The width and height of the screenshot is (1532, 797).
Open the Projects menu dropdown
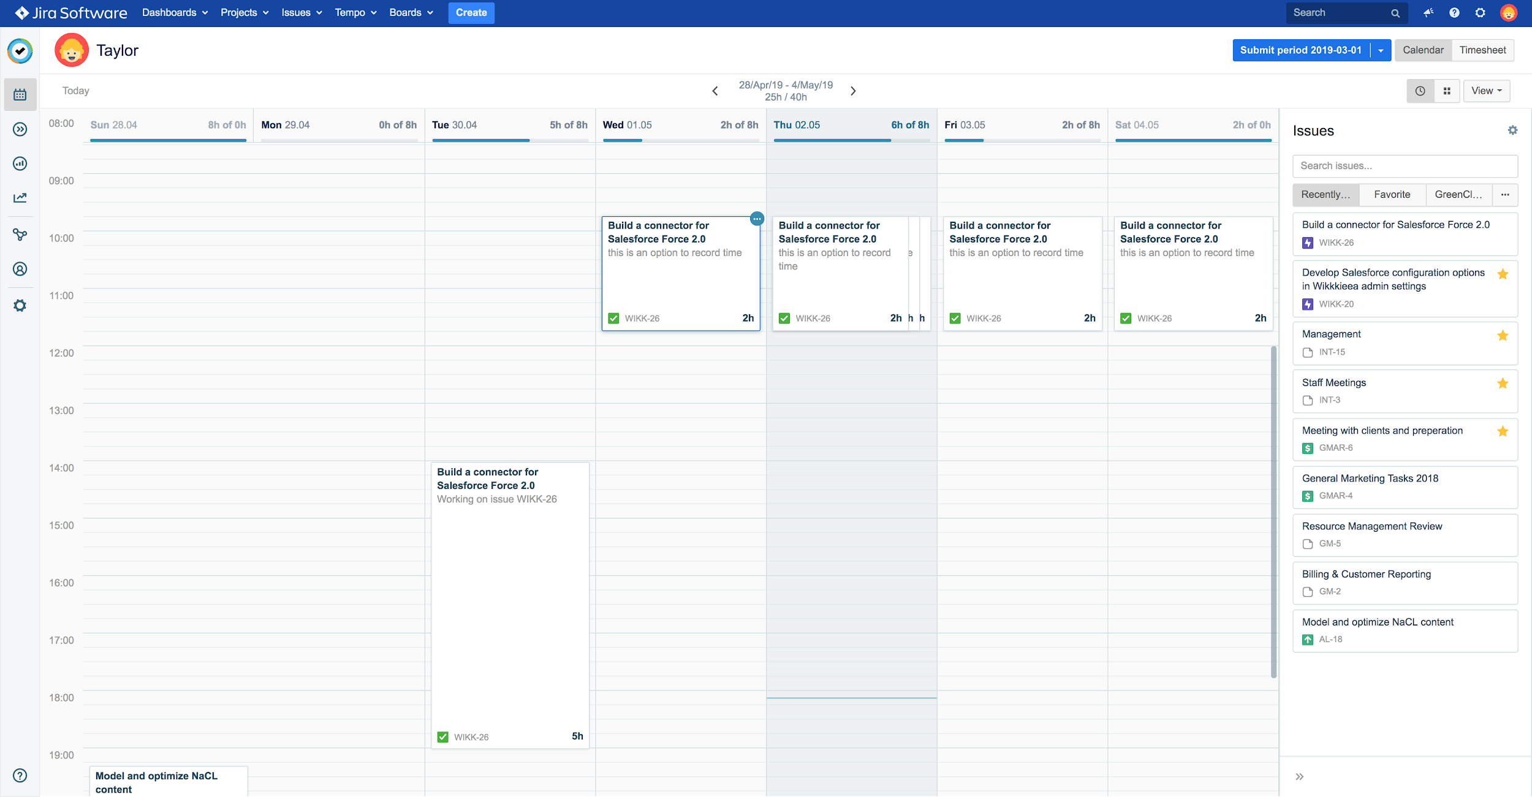point(243,12)
